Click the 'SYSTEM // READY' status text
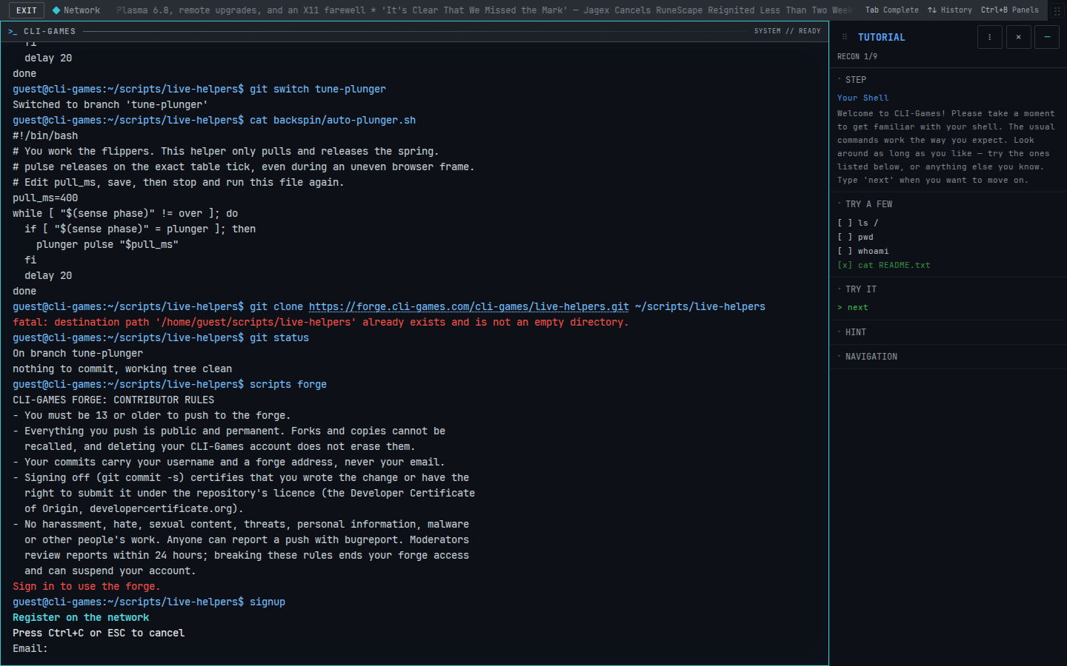Image resolution: width=1067 pixels, height=666 pixels. pyautogui.click(x=787, y=31)
